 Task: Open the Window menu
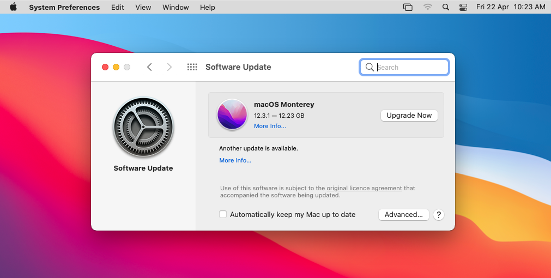click(x=175, y=8)
